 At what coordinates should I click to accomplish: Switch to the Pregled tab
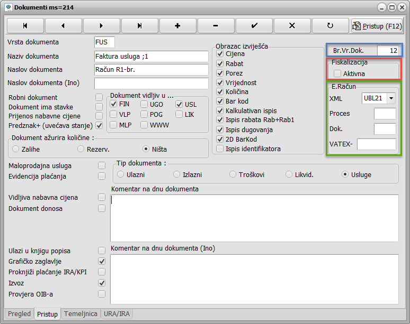20,313
